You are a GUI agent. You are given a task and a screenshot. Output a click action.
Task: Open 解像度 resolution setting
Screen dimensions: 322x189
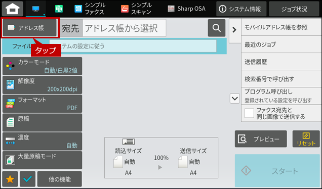point(43,85)
